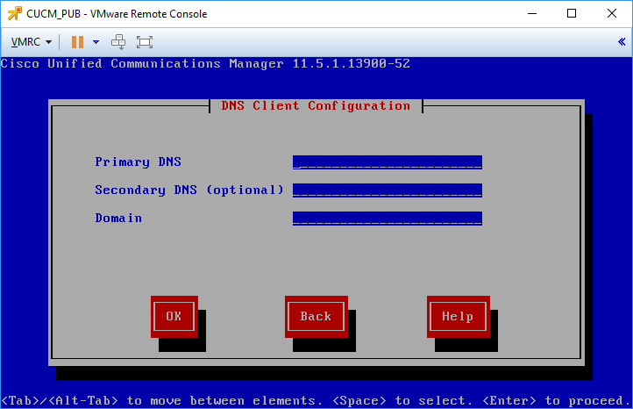
Task: Maximize the VMware Remote Console window
Action: coord(572,13)
